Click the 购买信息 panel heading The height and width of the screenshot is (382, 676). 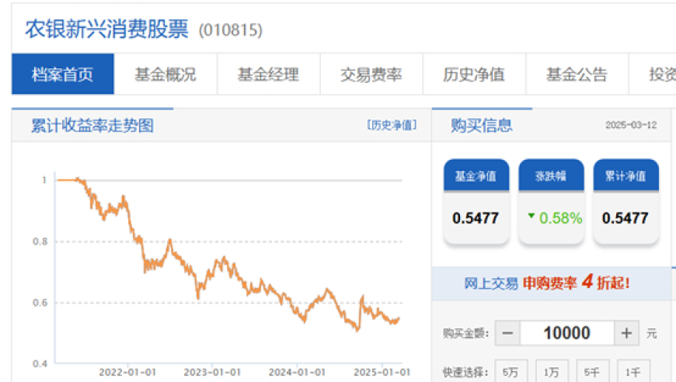coord(482,125)
